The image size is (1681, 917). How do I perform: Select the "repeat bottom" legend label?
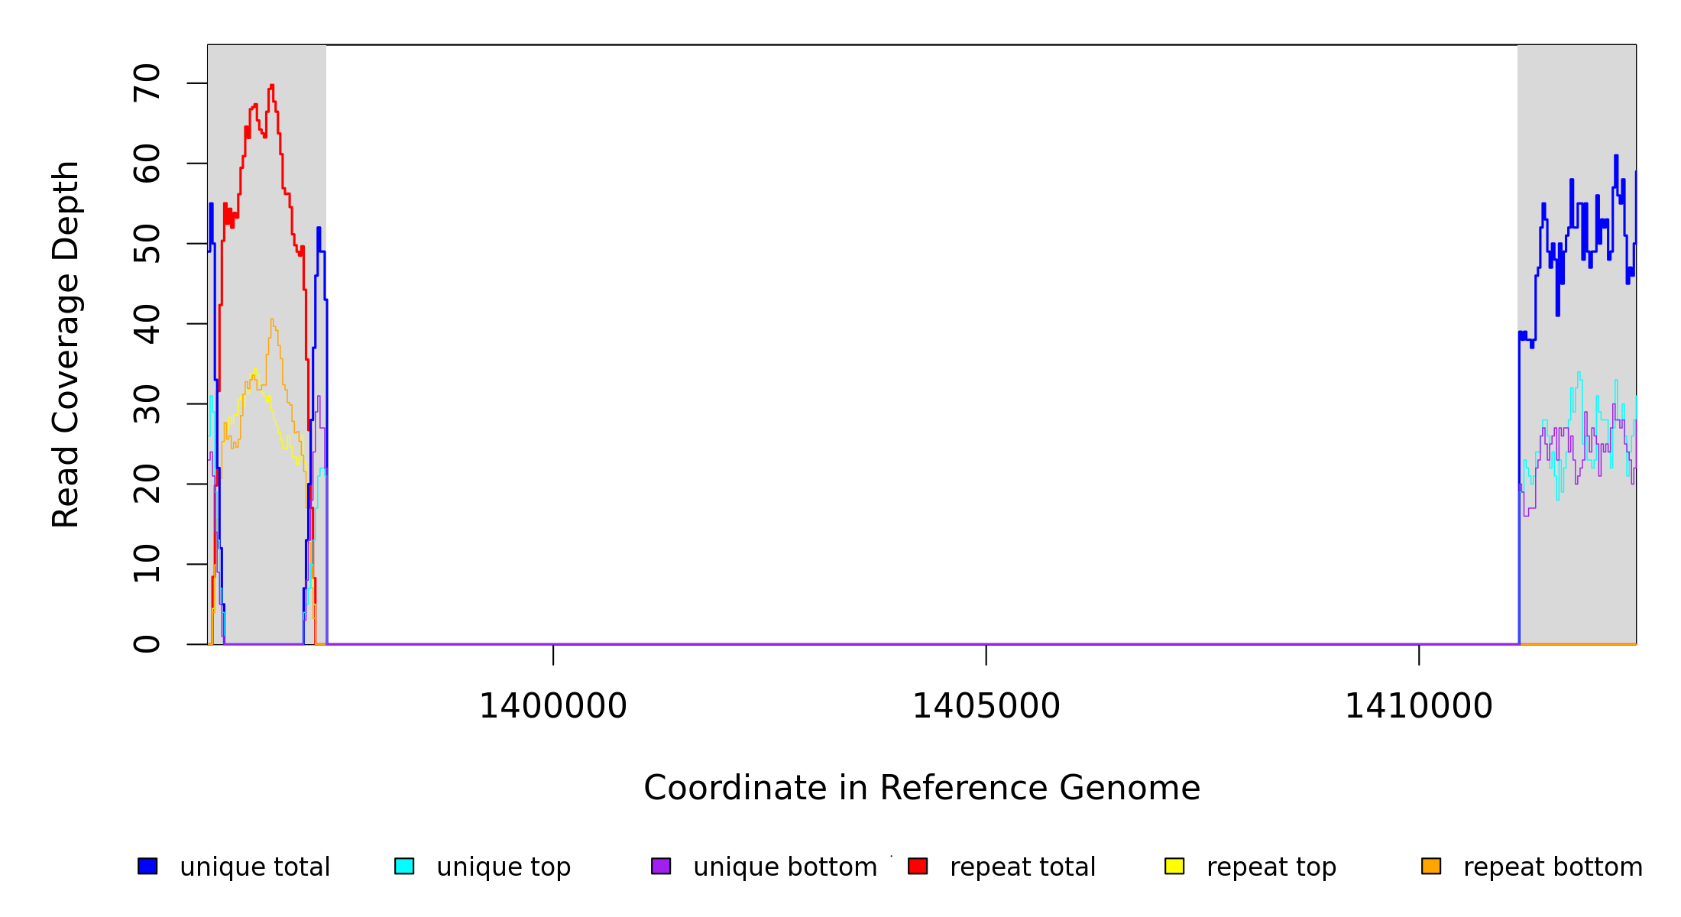(x=1553, y=867)
